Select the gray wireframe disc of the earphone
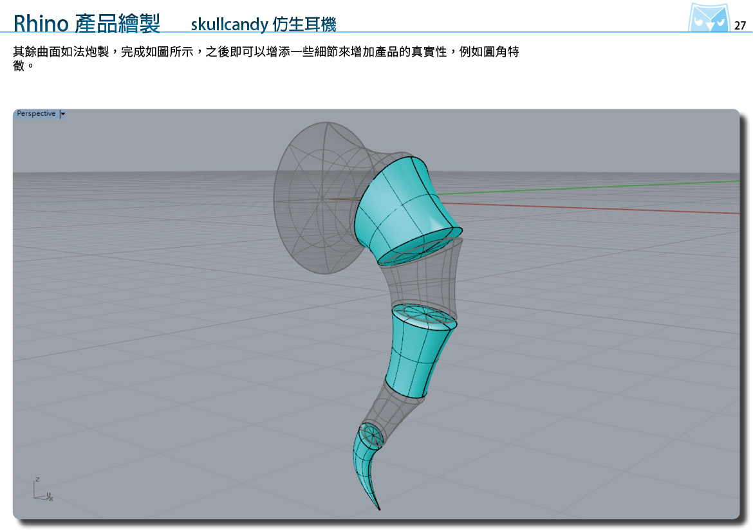Screen dimensions: 753x532 (322, 197)
